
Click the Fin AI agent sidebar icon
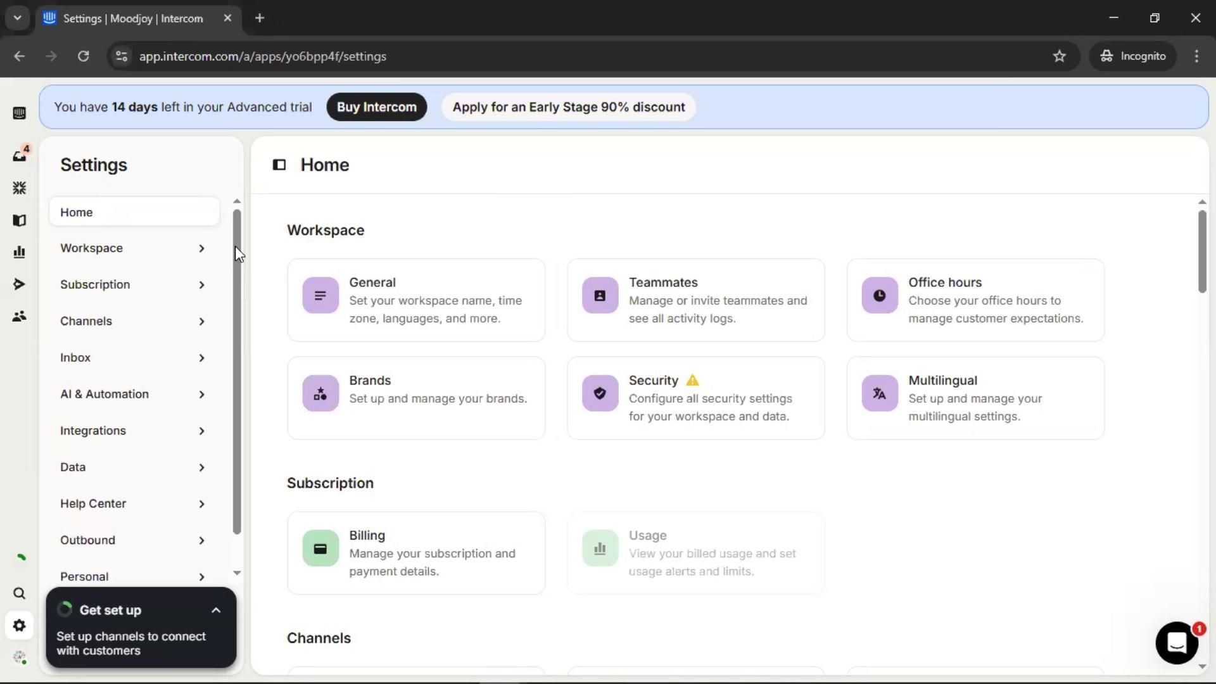coord(20,188)
